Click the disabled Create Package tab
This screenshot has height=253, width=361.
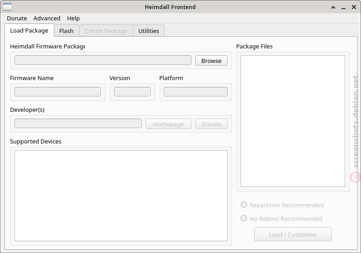tap(106, 31)
